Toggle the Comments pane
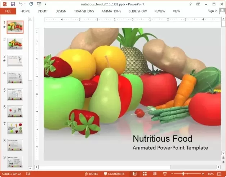 pos(113,174)
